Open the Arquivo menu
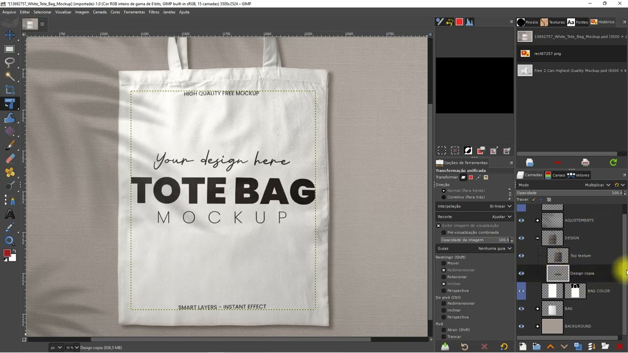628x353 pixels. coord(9,12)
